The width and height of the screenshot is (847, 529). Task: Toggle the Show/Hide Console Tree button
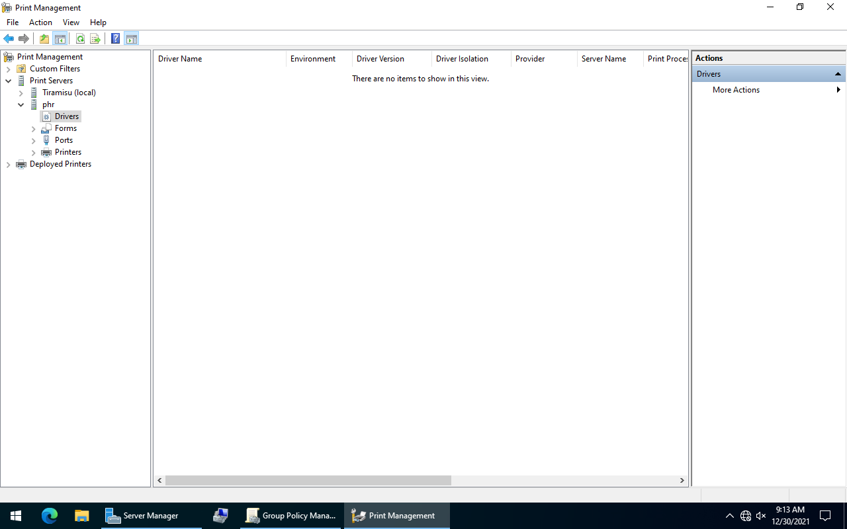(60, 38)
